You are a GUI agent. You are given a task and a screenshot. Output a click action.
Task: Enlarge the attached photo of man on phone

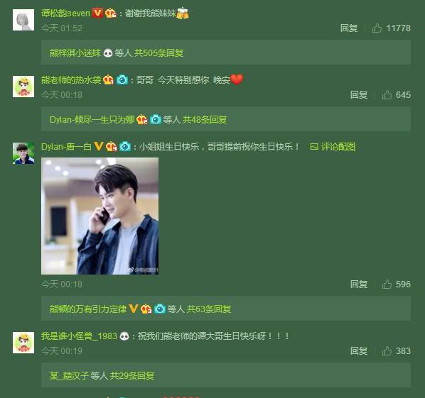pyautogui.click(x=99, y=216)
